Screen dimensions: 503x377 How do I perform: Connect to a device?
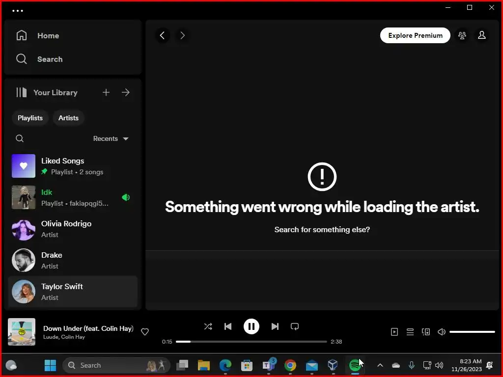tap(426, 332)
